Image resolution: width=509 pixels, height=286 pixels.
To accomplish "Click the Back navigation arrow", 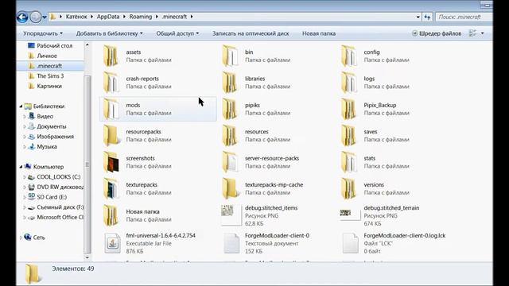I will 22,17.
